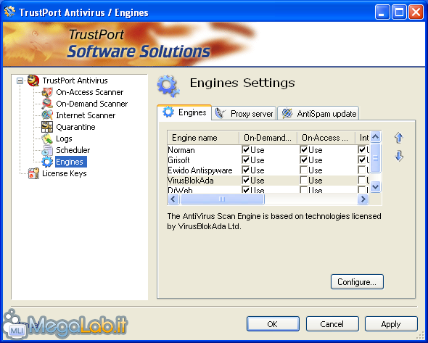Open the AntiSpam update tab
This screenshot has height=343, width=428.
(318, 113)
